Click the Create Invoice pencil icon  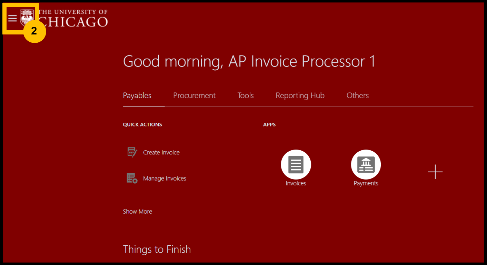click(x=132, y=152)
